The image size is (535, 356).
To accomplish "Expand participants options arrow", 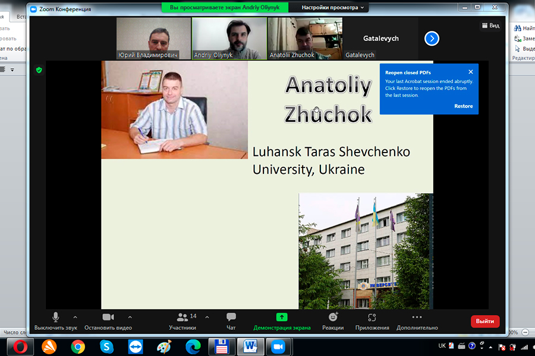I will [x=207, y=317].
